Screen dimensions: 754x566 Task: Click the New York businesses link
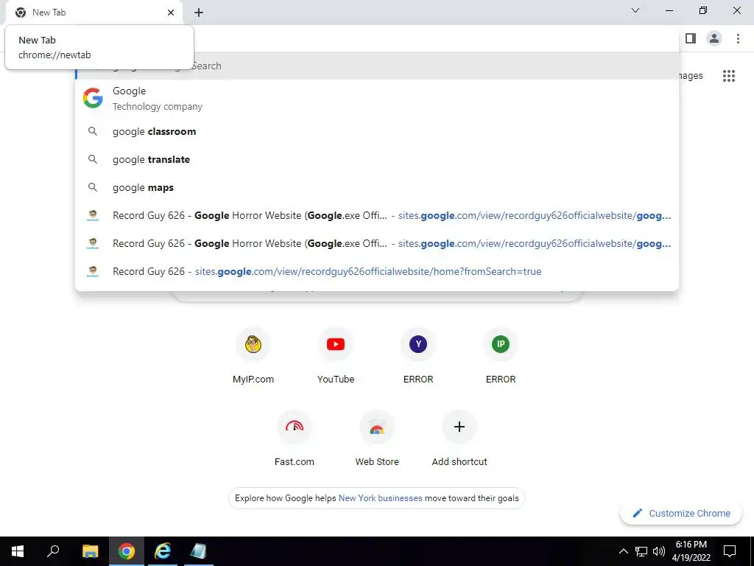(x=381, y=498)
